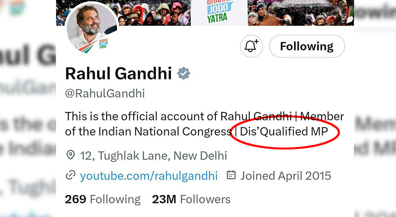Click the notification bell icon
The width and height of the screenshot is (396, 217).
251,46
